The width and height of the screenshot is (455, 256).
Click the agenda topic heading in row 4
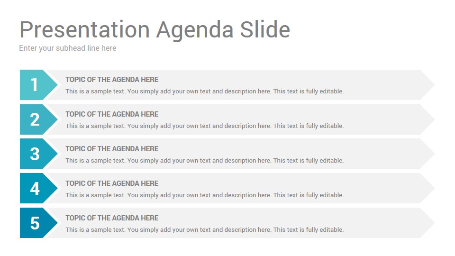click(112, 183)
